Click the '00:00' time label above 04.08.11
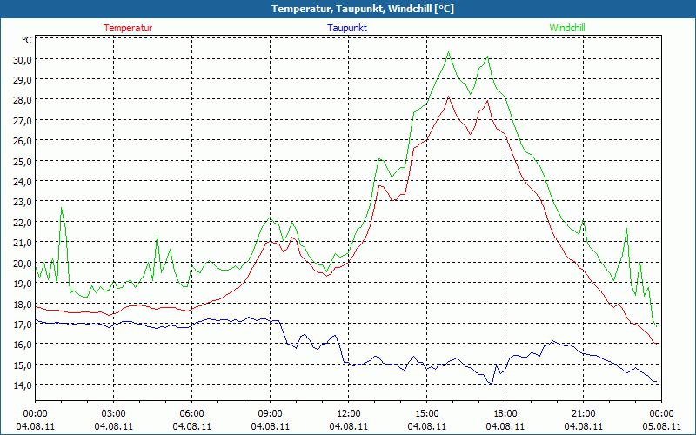 coord(35,414)
